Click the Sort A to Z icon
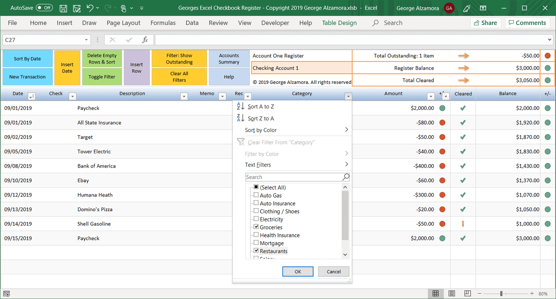The height and width of the screenshot is (299, 556). tap(240, 106)
